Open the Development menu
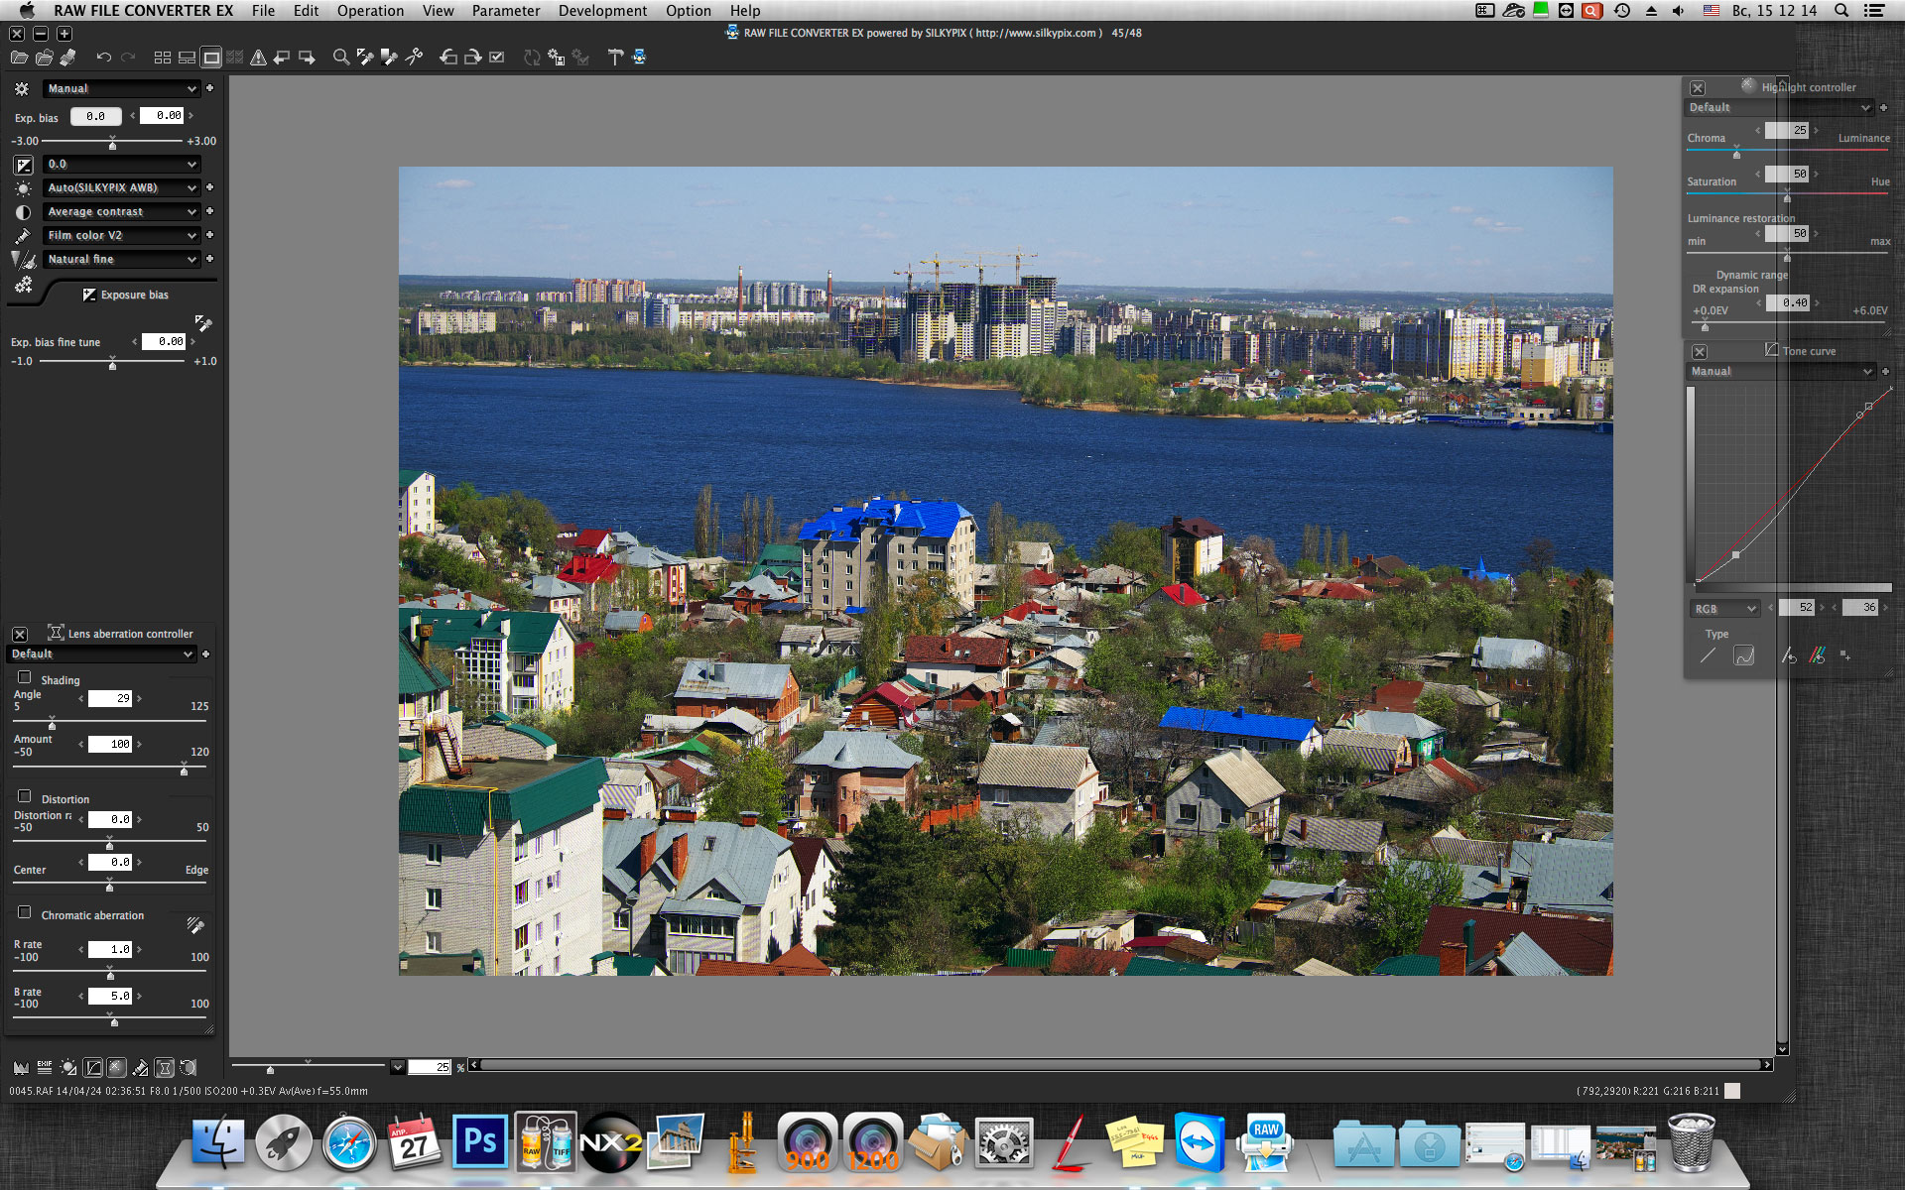 tap(602, 11)
